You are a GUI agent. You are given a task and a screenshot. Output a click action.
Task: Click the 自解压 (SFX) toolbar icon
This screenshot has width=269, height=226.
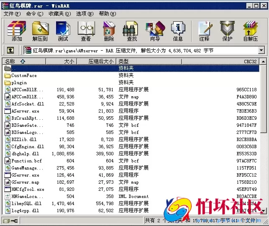(251, 31)
